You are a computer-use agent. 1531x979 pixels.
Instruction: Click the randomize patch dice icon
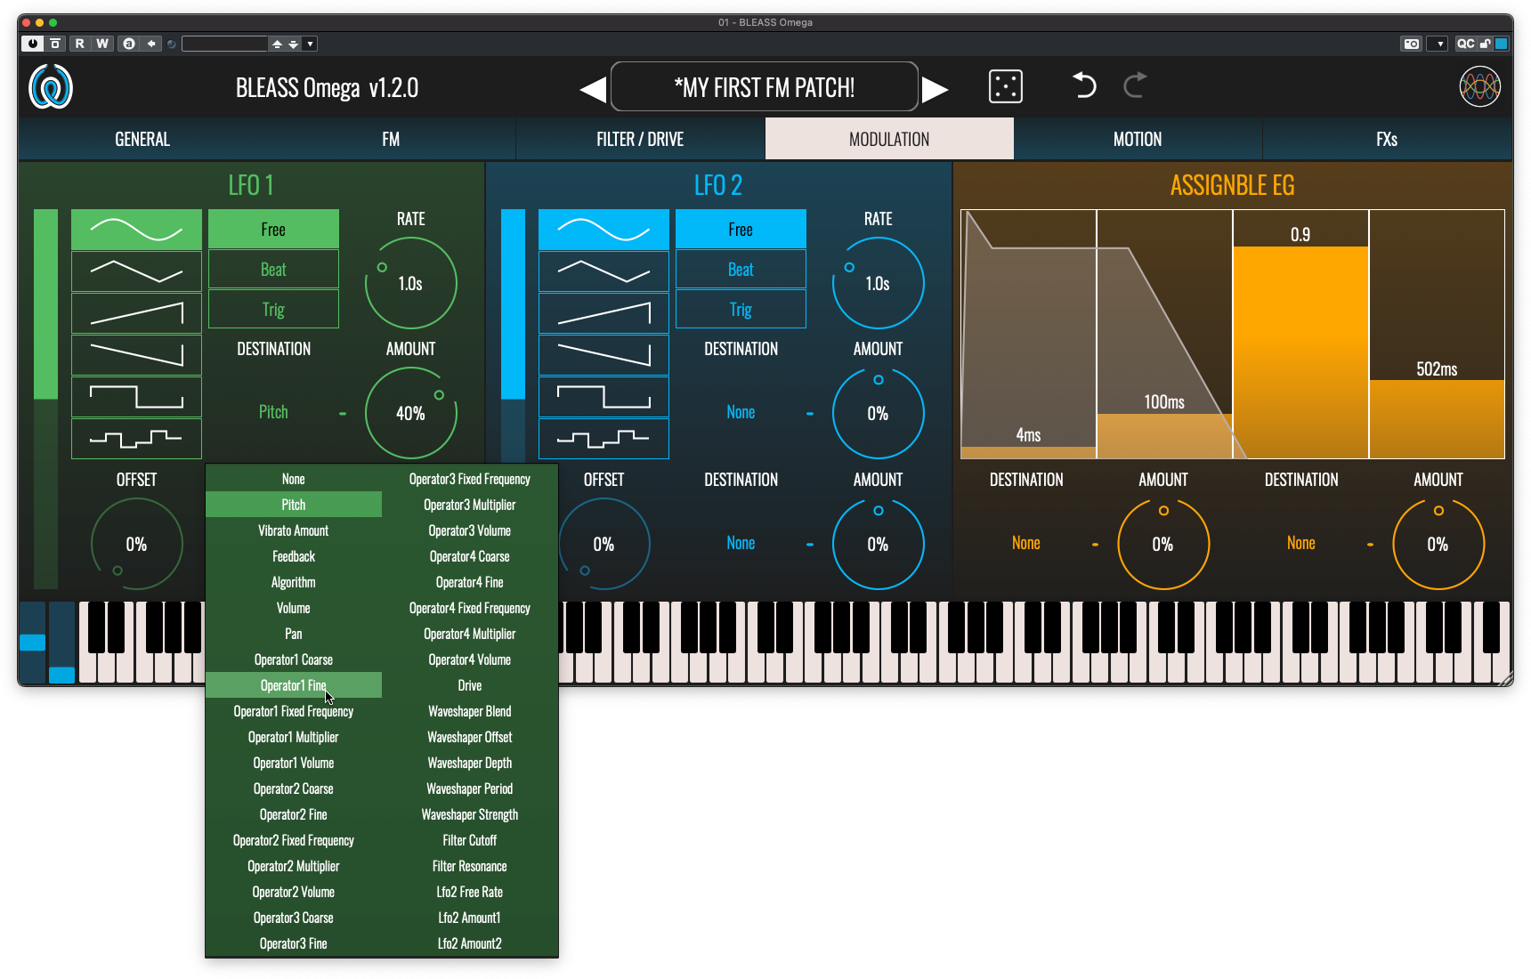click(x=1005, y=87)
